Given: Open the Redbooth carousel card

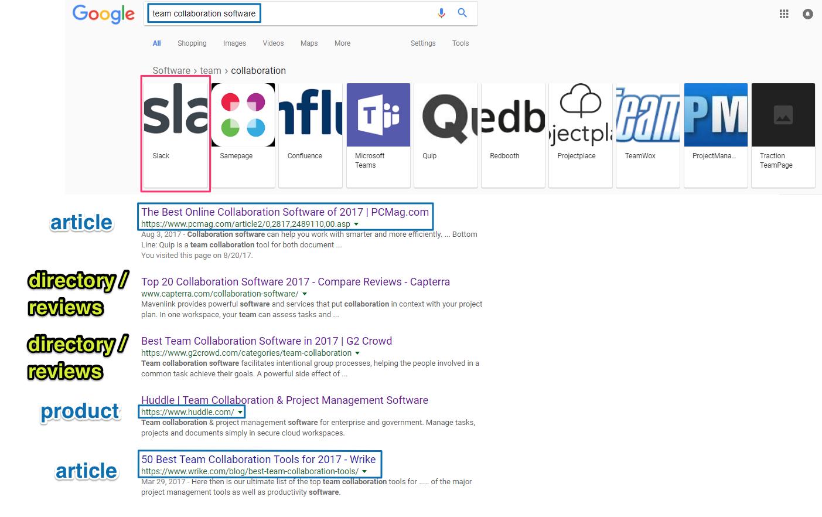Looking at the screenshot, I should pyautogui.click(x=513, y=135).
